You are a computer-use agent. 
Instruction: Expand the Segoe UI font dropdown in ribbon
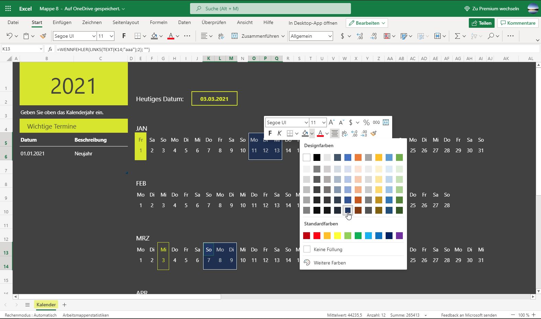coord(93,36)
